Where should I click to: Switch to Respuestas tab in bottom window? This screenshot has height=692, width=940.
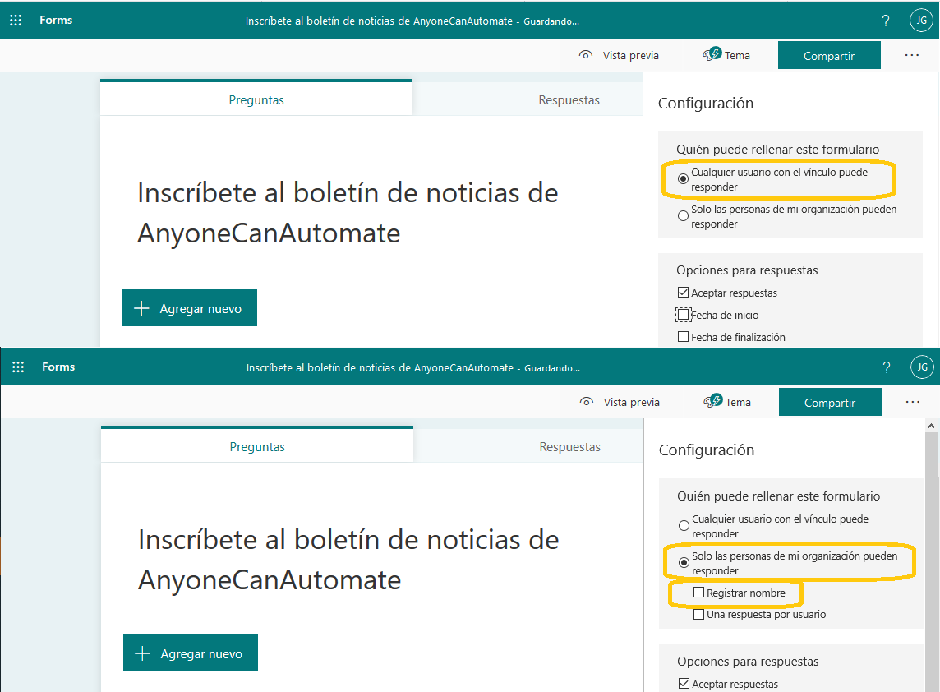[x=569, y=447]
